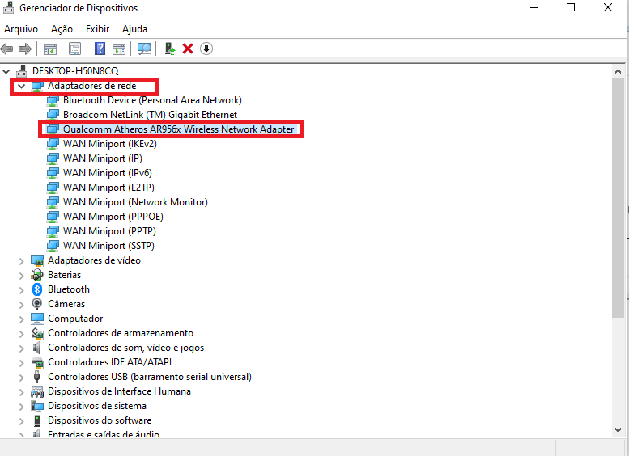The width and height of the screenshot is (629, 456).
Task: Click the Forward arrow toolbar icon
Action: click(25, 49)
